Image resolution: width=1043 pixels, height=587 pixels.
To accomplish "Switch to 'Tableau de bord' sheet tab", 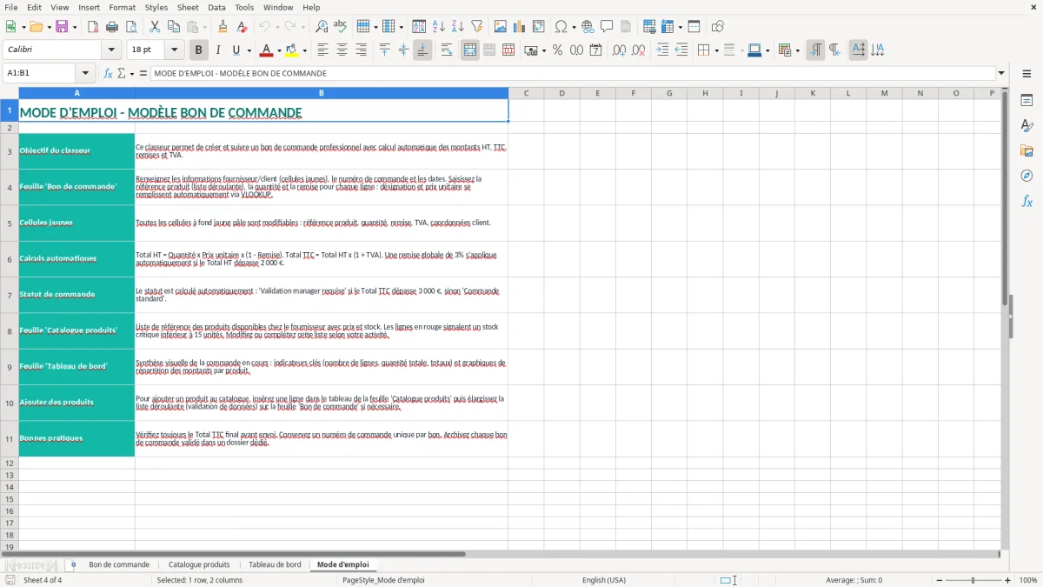I will click(x=275, y=564).
